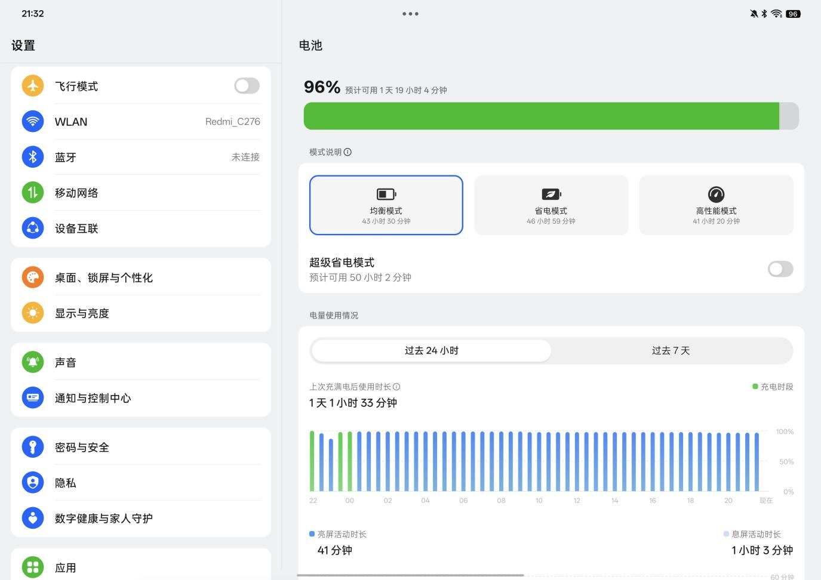Image resolution: width=821 pixels, height=580 pixels.
Task: Open display and brightness (显示与亮度) icon
Action: point(33,313)
